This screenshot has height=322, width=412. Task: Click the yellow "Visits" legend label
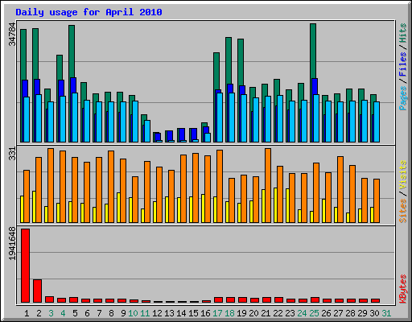(403, 175)
